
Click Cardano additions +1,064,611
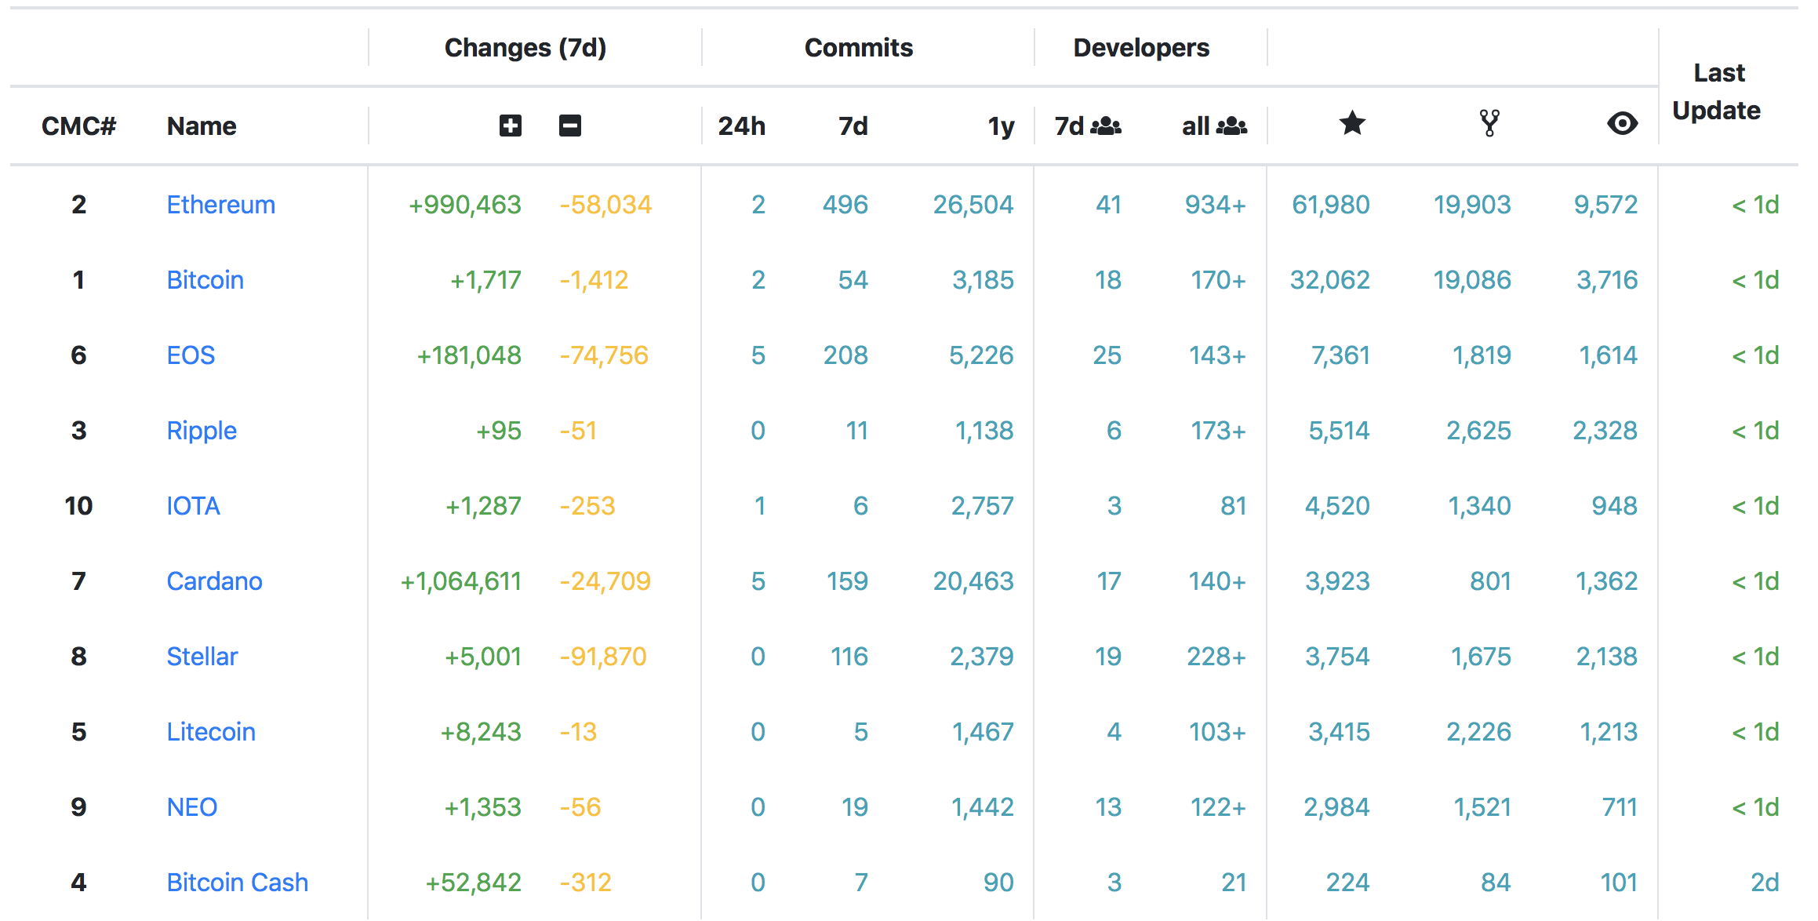click(461, 581)
